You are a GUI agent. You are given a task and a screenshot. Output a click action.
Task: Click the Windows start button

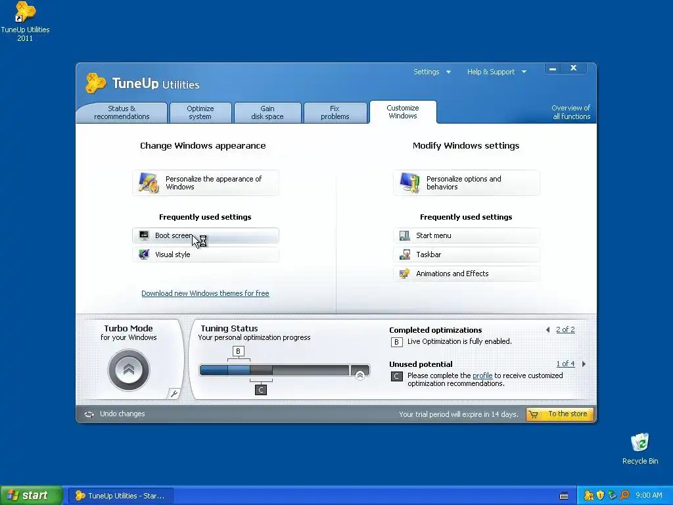click(x=31, y=496)
